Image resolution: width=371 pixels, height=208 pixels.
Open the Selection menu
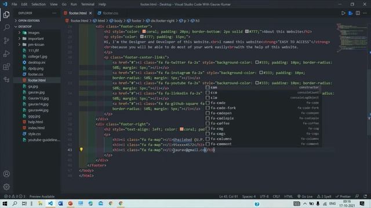pyautogui.click(x=39, y=4)
